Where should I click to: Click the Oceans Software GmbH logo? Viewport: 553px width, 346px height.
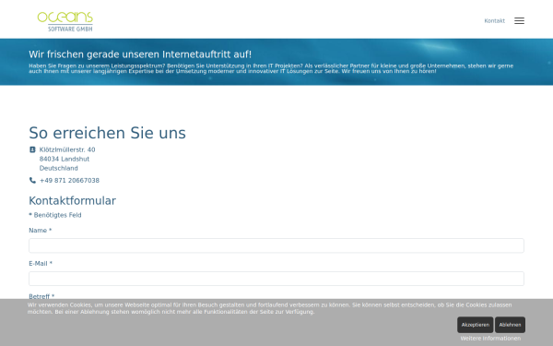click(x=65, y=21)
